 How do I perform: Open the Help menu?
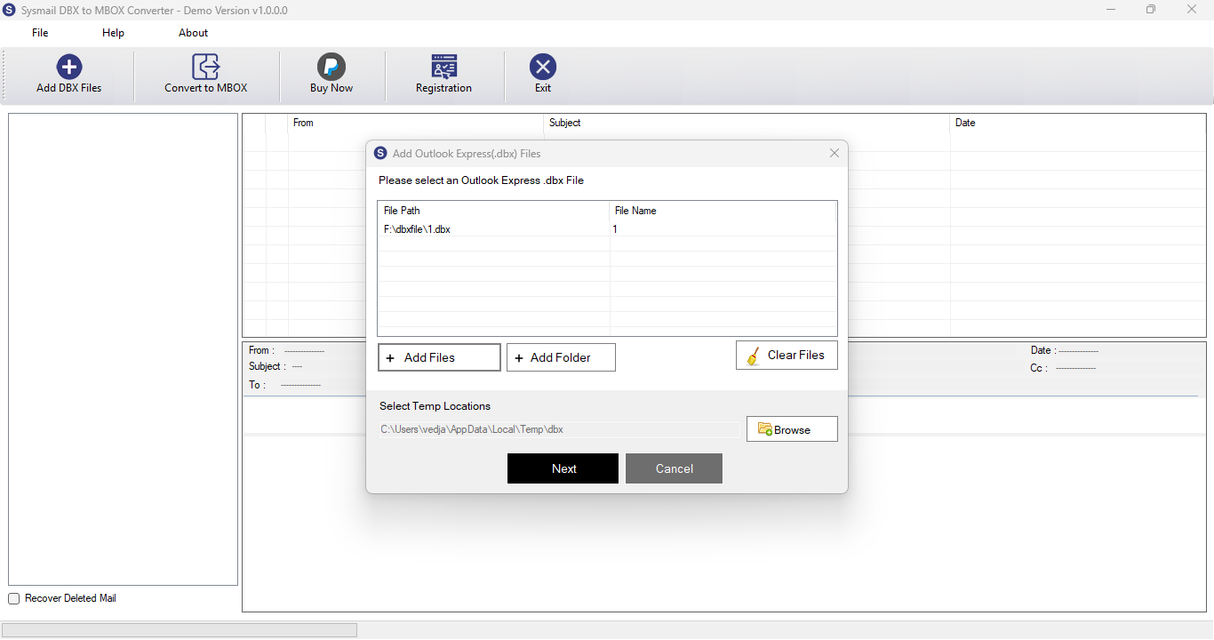click(113, 33)
